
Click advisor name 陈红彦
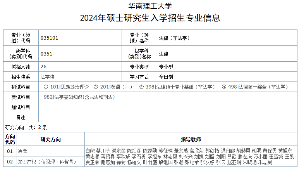(134, 151)
